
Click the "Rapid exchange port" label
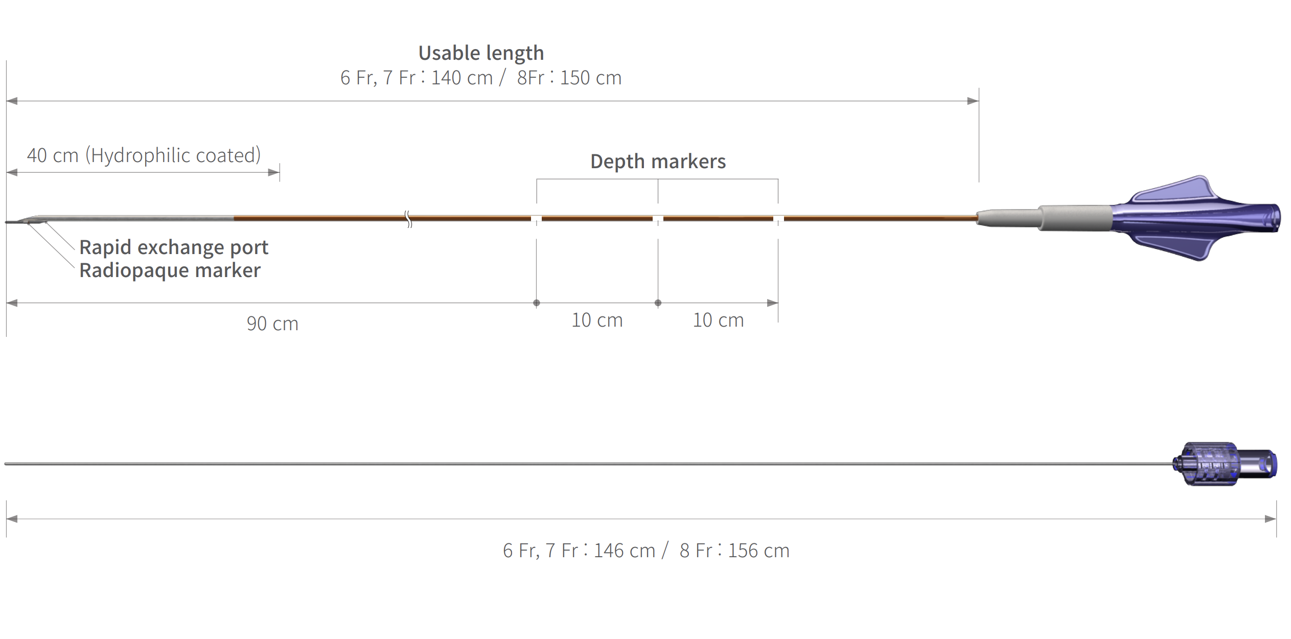click(174, 247)
